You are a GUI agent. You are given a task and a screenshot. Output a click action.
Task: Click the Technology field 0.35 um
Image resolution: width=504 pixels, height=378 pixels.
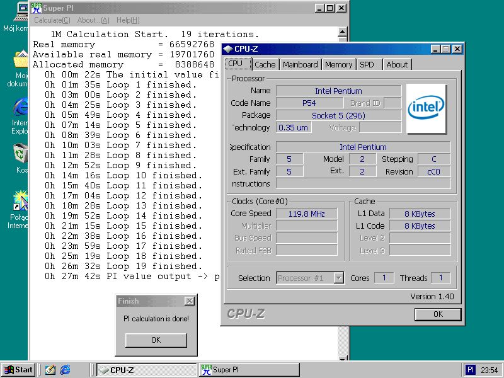pos(293,128)
